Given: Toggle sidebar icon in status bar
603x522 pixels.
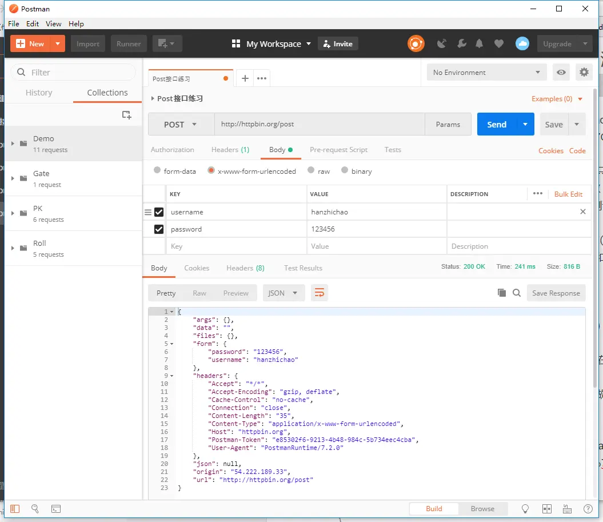Looking at the screenshot, I should click(x=15, y=509).
